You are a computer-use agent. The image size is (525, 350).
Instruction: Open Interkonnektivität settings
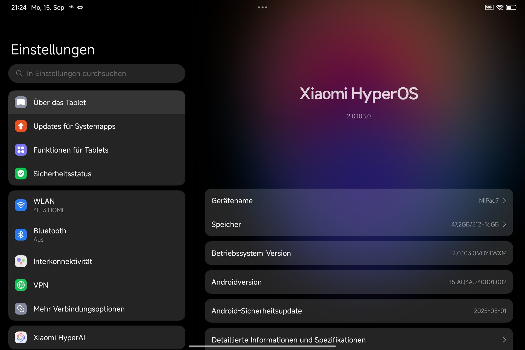[x=97, y=261]
